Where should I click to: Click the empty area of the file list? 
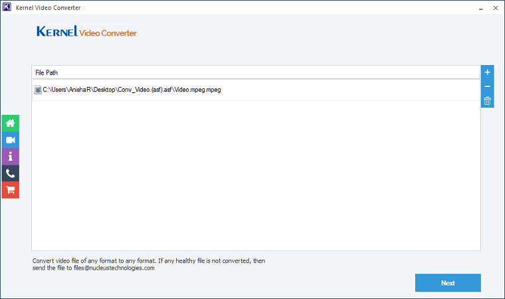(x=256, y=175)
